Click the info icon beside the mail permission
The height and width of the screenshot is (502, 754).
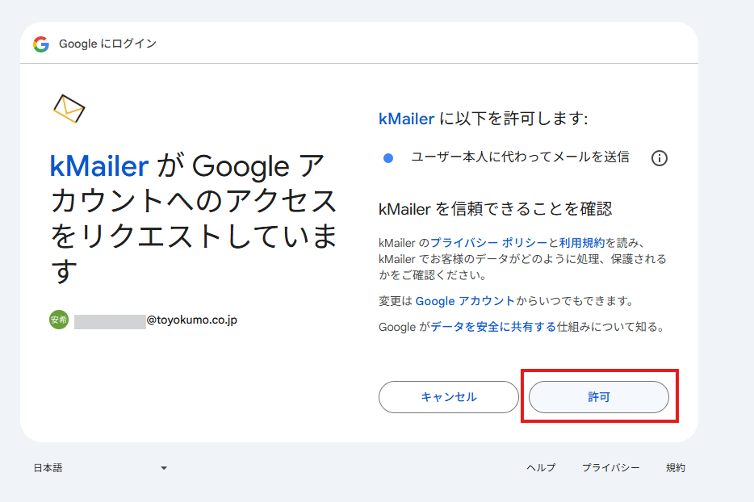point(659,158)
